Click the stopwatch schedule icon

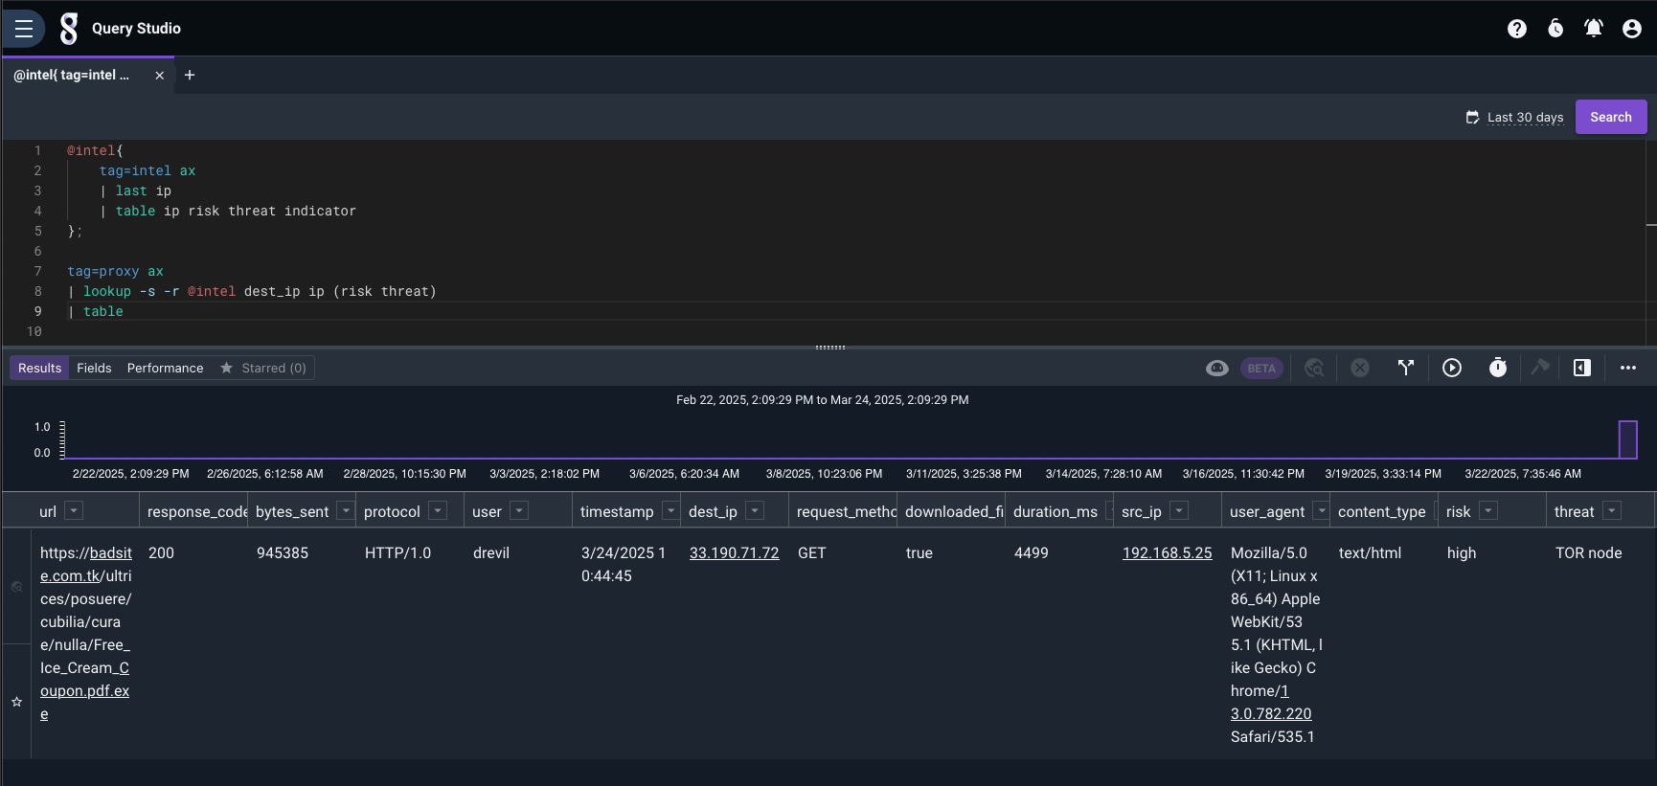click(1498, 368)
